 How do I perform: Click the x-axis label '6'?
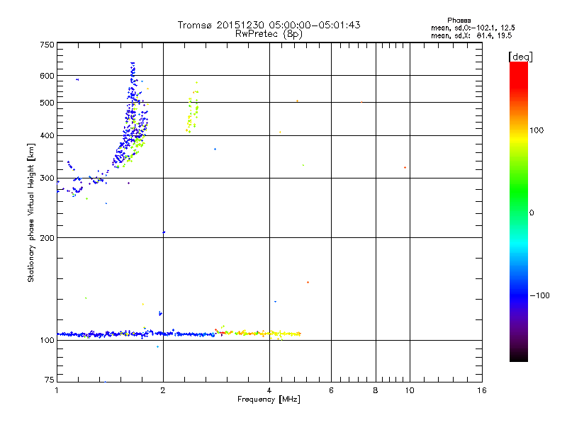[x=331, y=390]
